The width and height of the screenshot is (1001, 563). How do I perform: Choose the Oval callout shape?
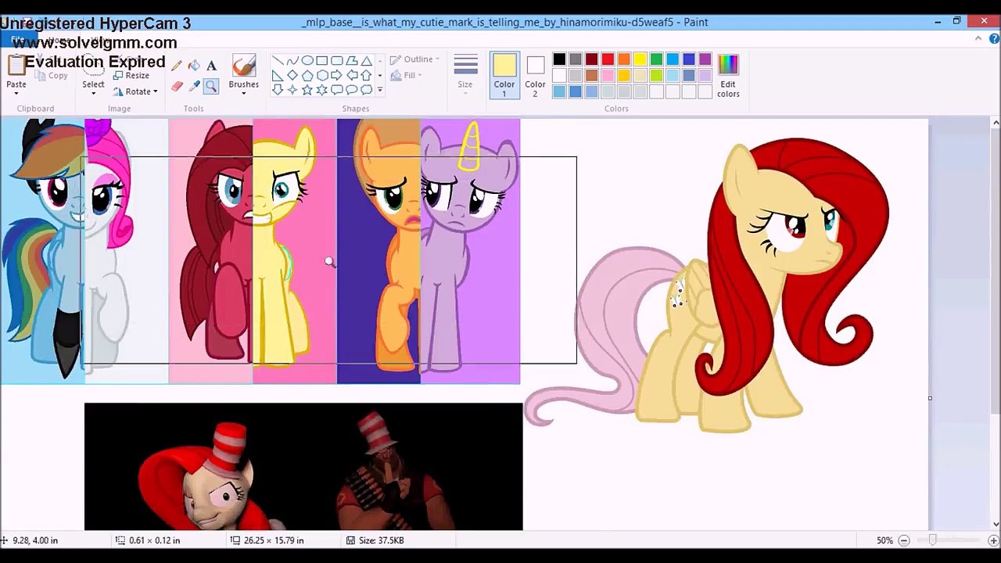tap(352, 91)
